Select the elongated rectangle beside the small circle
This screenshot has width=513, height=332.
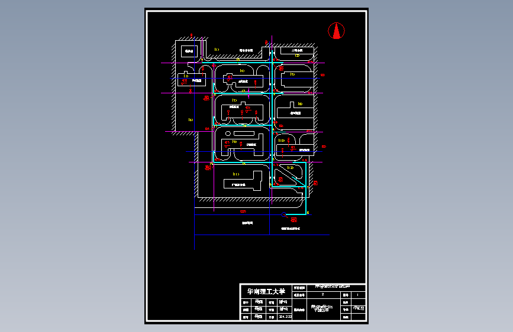tap(244, 134)
